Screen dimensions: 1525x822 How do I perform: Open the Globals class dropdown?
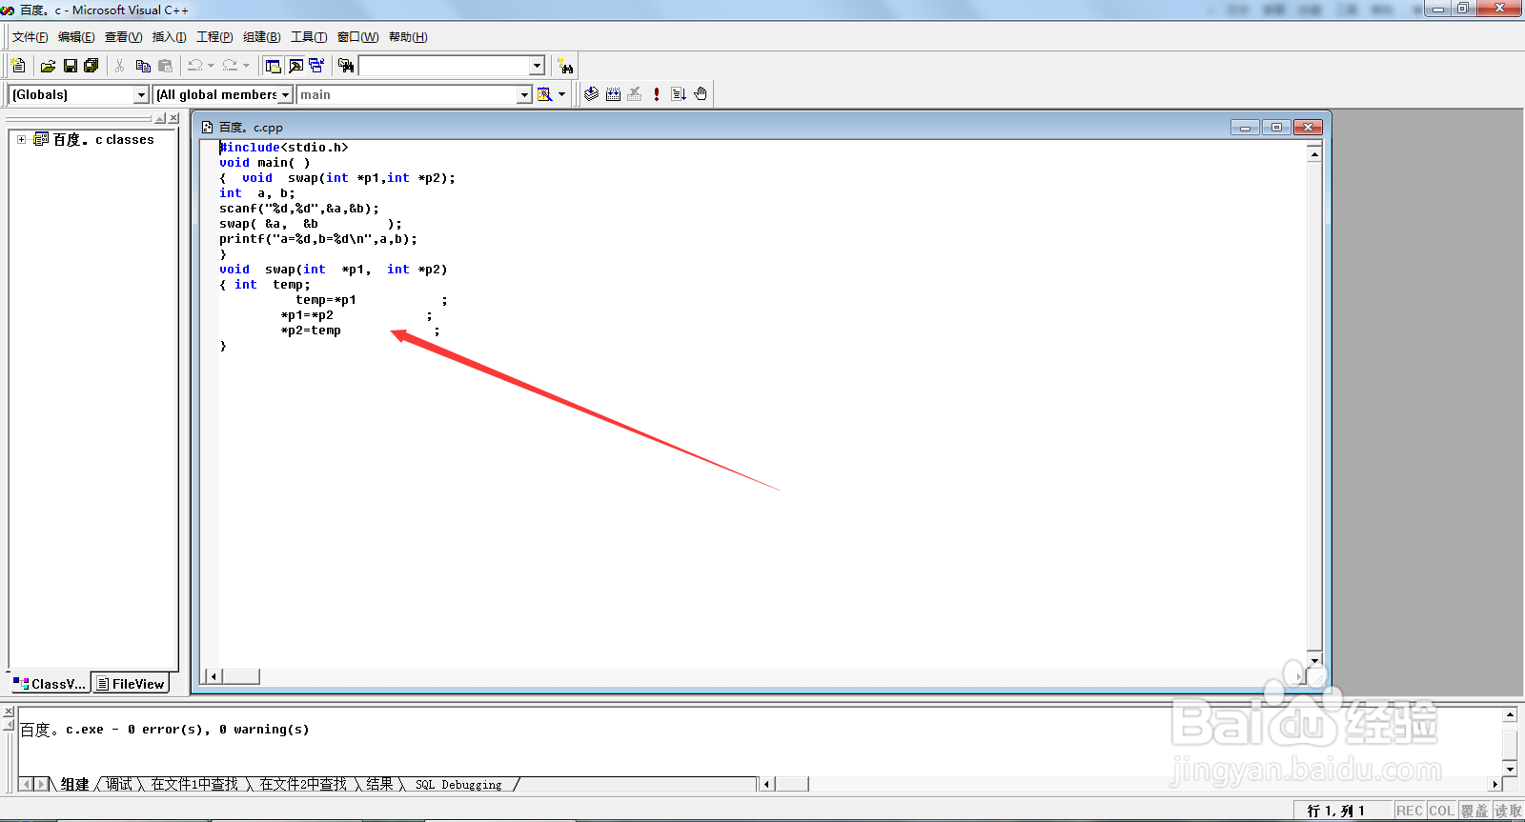pyautogui.click(x=141, y=94)
